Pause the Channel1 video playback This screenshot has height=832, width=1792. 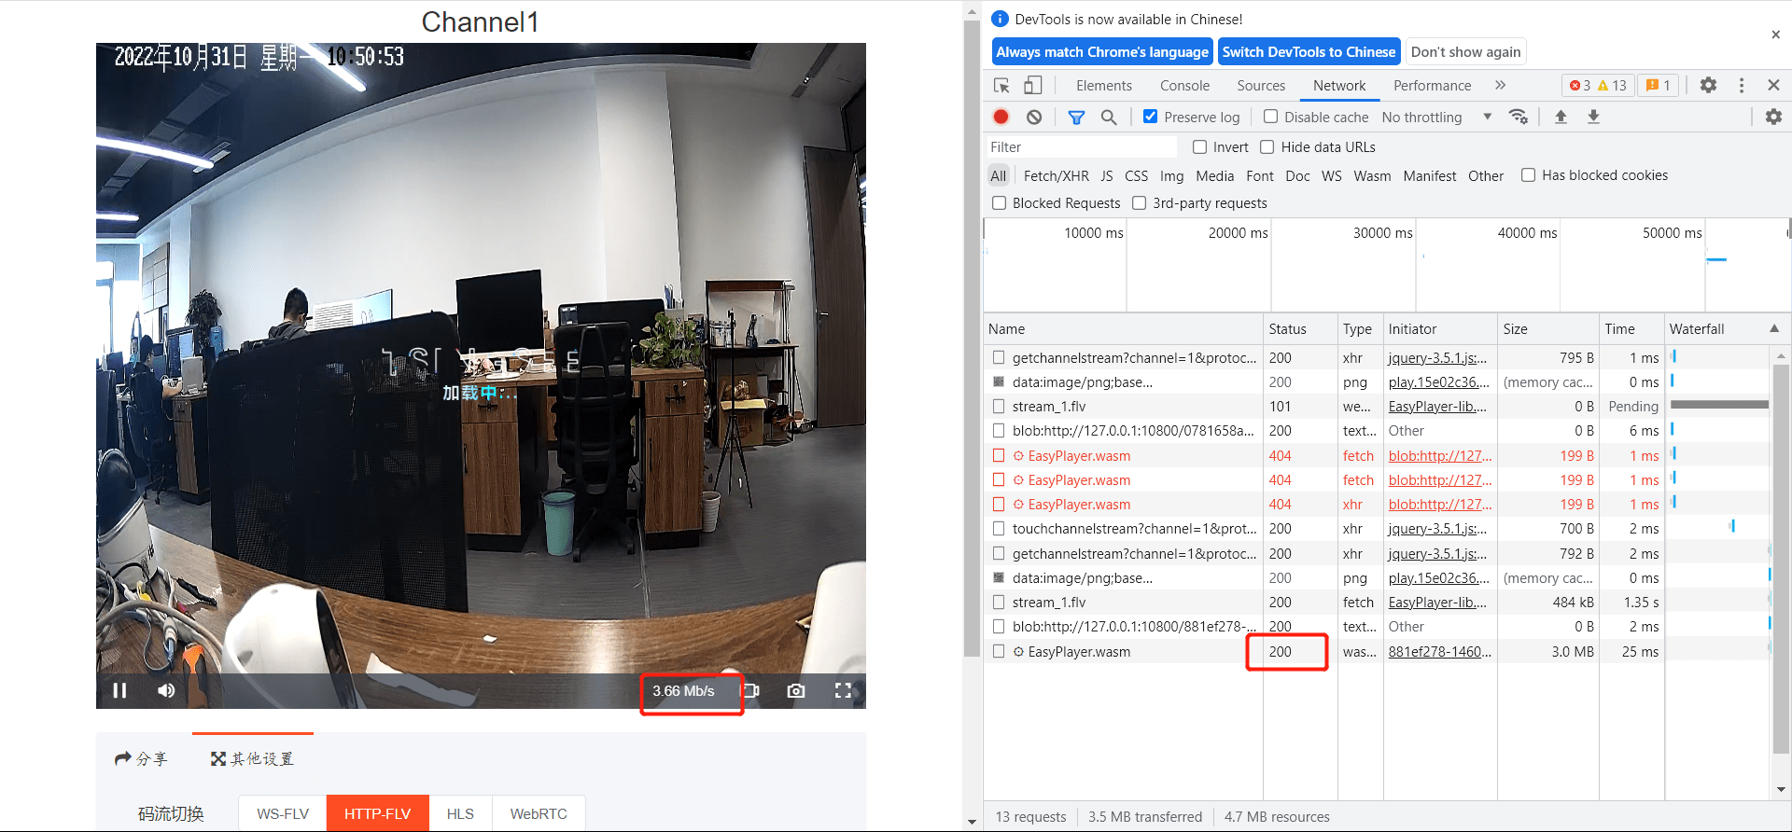point(119,690)
